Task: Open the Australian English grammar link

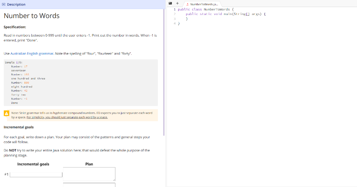Action: click(x=32, y=54)
